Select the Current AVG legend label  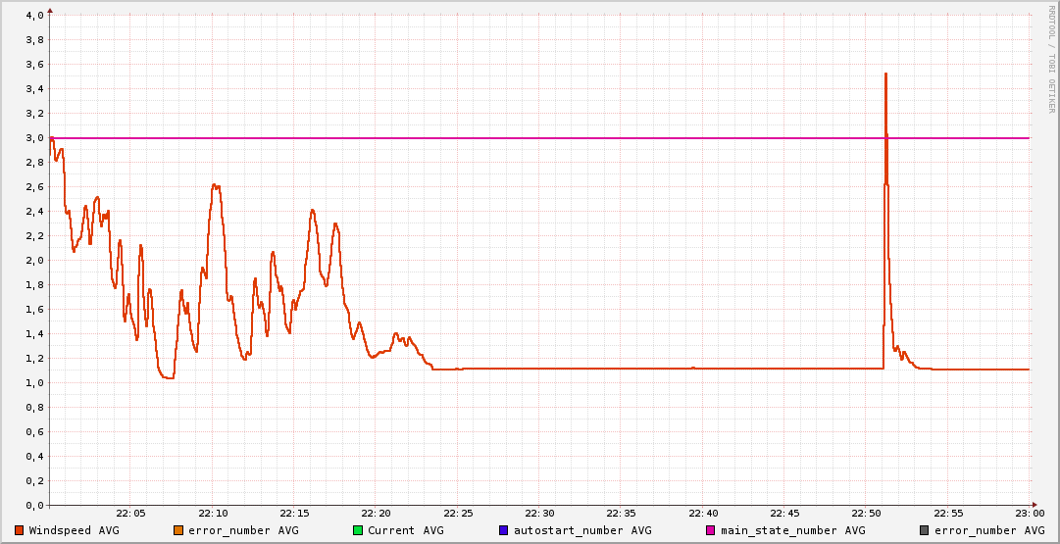(x=405, y=530)
